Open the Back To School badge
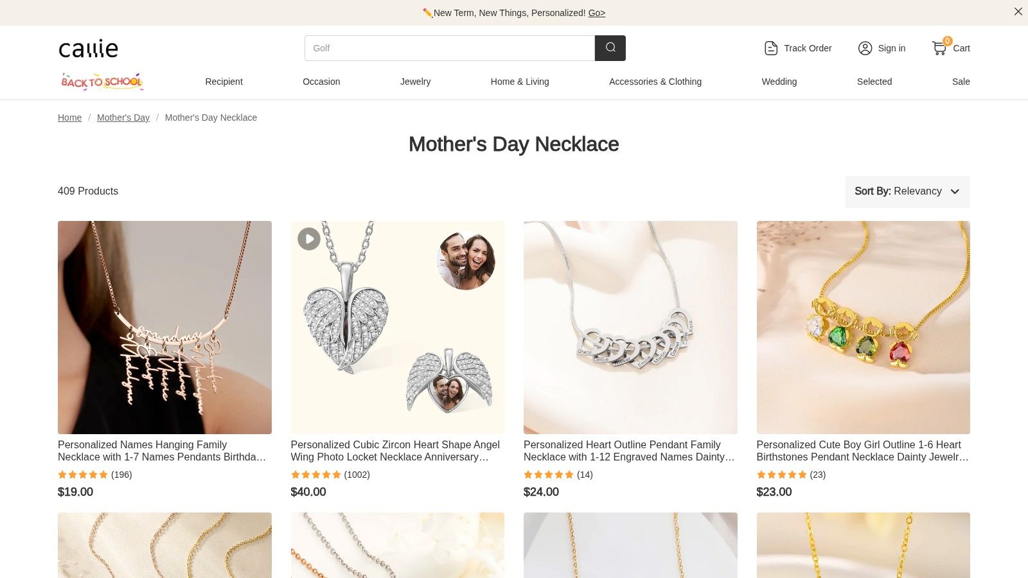This screenshot has height=578, width=1028. pos(102,82)
